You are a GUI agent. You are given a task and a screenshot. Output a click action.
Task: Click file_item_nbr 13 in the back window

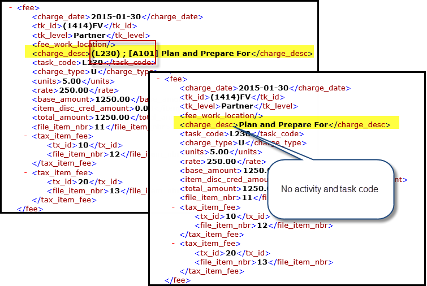coord(98,191)
